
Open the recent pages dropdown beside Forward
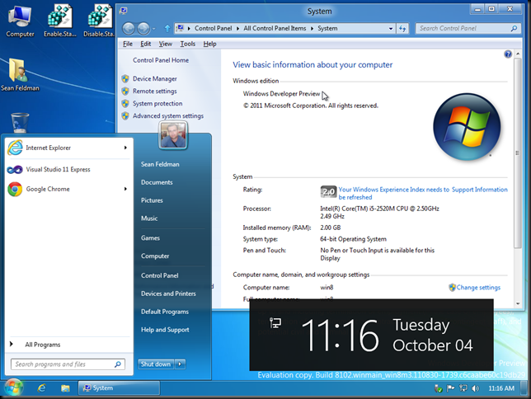(x=153, y=29)
